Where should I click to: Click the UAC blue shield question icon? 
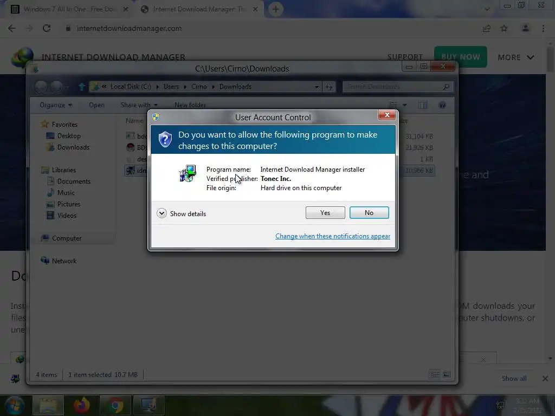coord(165,140)
